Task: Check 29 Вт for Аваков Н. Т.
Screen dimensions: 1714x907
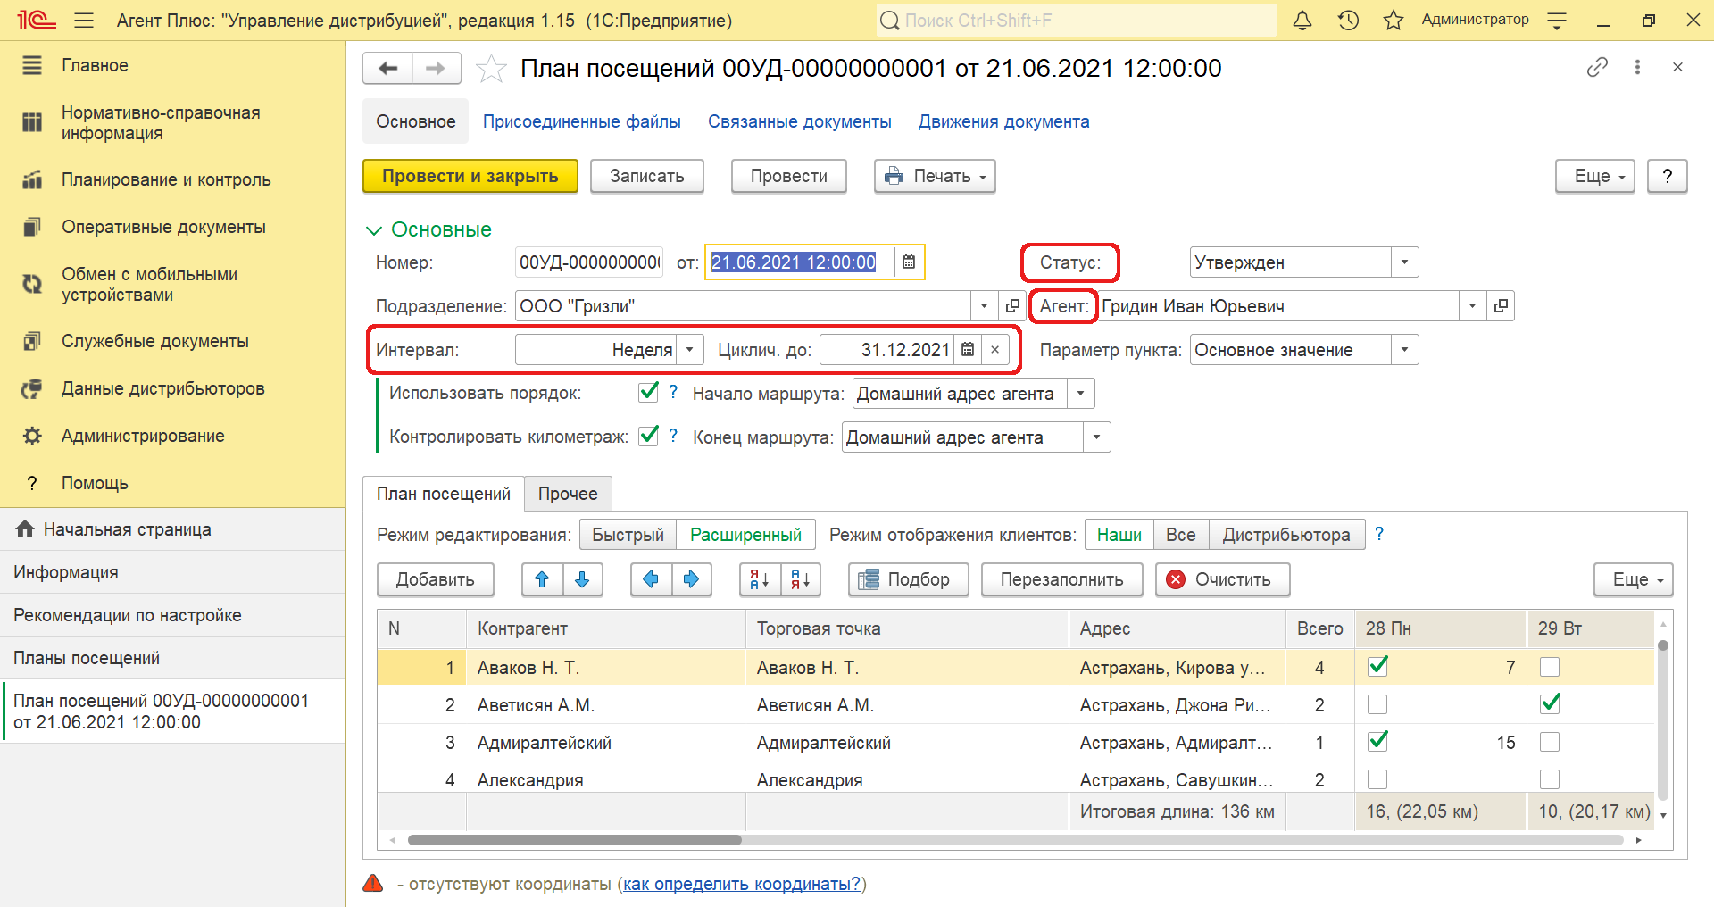Action: pyautogui.click(x=1550, y=667)
